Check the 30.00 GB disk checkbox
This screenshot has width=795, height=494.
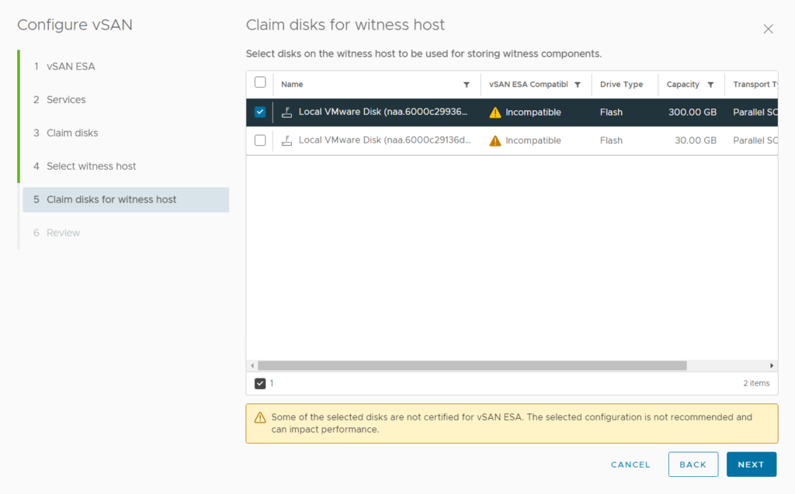pyautogui.click(x=260, y=140)
